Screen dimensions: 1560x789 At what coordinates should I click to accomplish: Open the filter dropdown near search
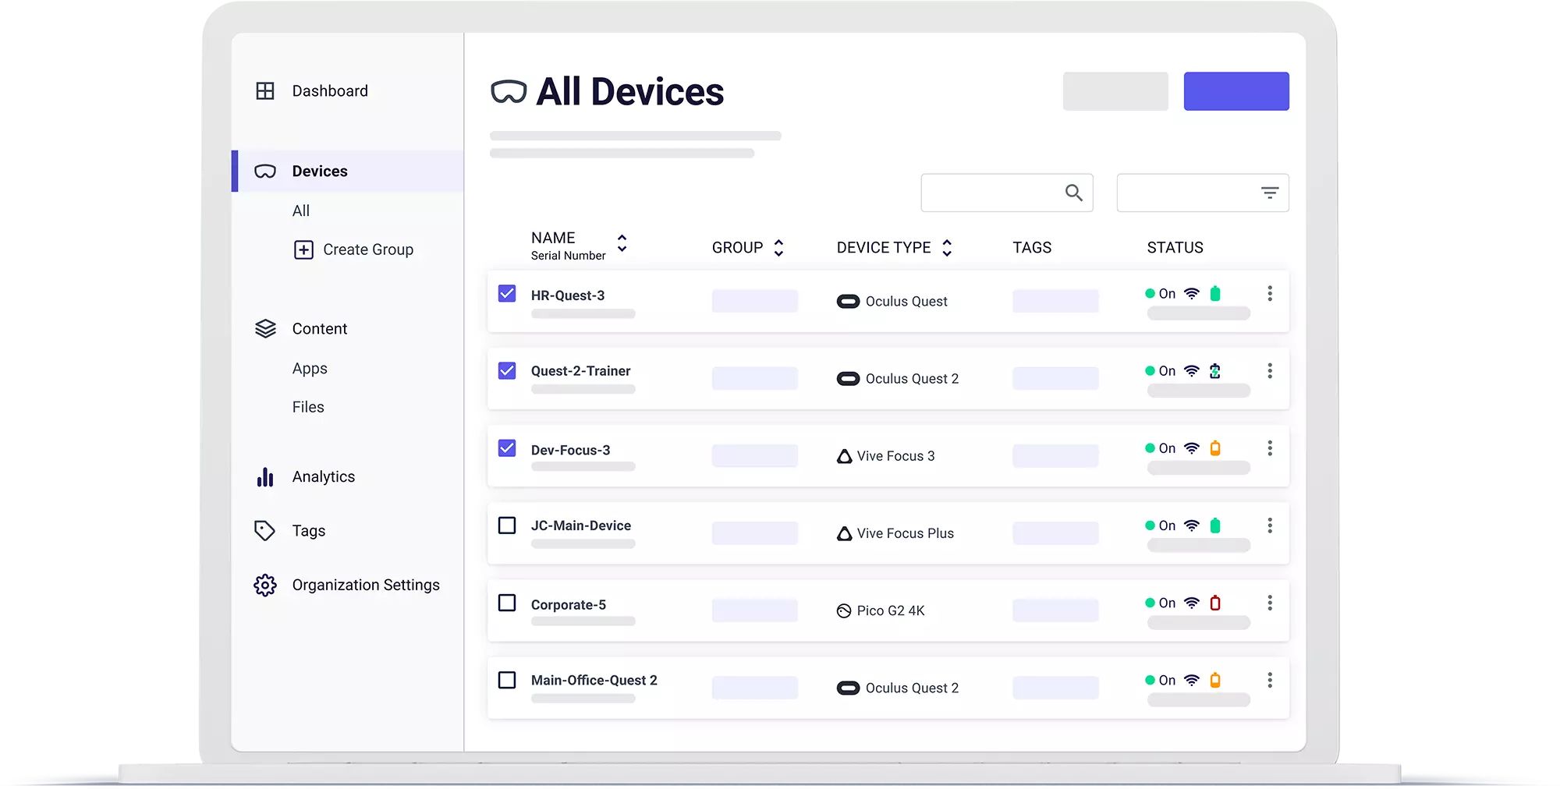pyautogui.click(x=1270, y=192)
